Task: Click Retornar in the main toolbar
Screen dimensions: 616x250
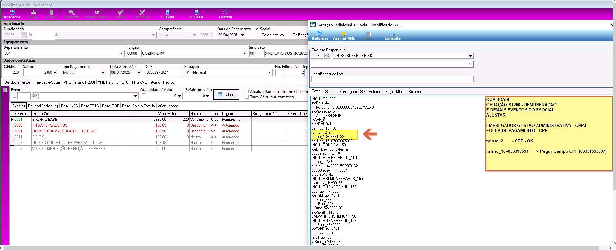Action: [12, 14]
